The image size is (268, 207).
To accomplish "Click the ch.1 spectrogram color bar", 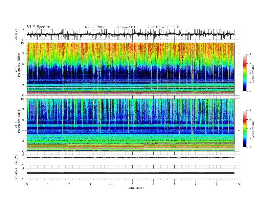I will click(245, 73).
